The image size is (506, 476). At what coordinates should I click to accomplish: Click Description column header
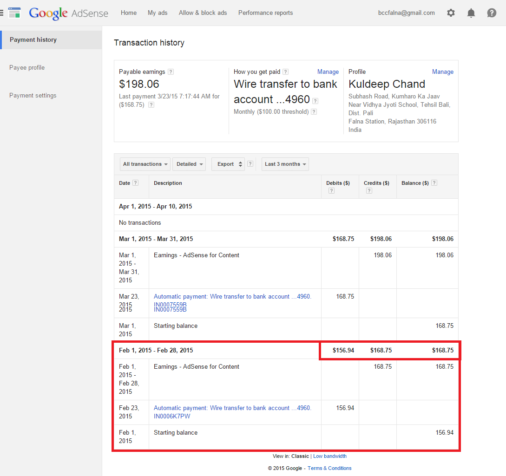click(168, 183)
